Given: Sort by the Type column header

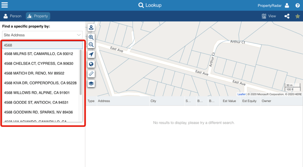Looking at the screenshot, I should (x=91, y=101).
